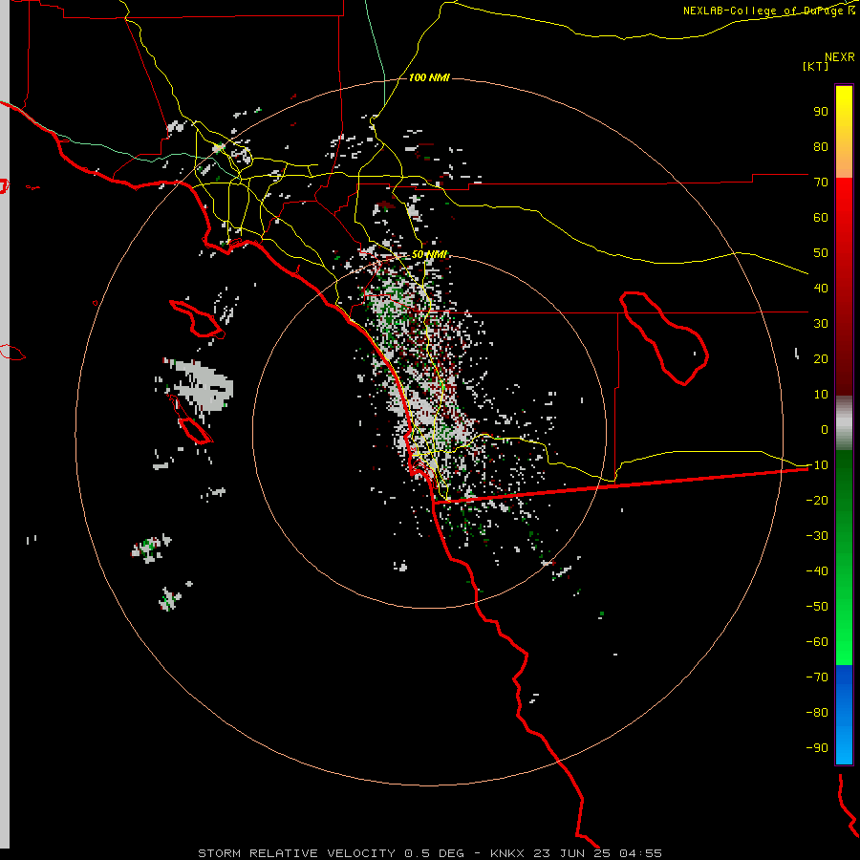The height and width of the screenshot is (860, 860).
Task: Click the -30 value on the velocity scale
Action: [817, 536]
